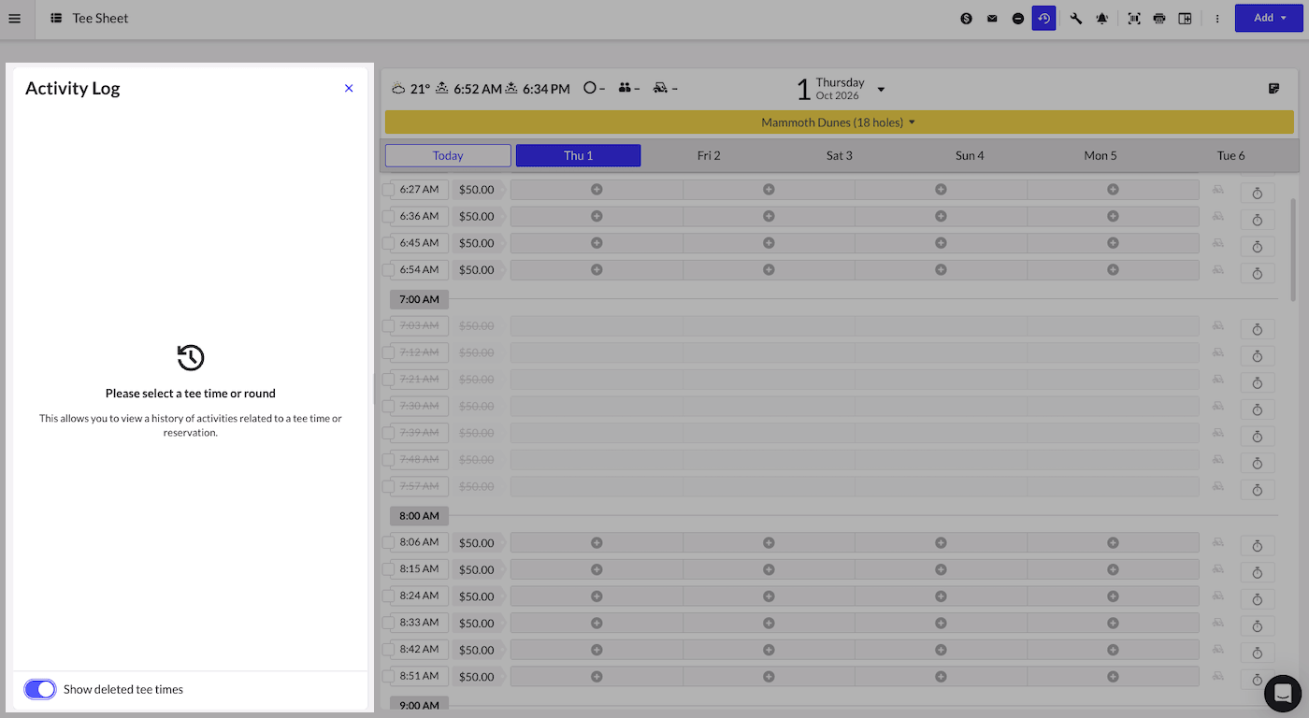Image resolution: width=1309 pixels, height=718 pixels.
Task: Select the Sun 4 day tab
Action: point(970,155)
